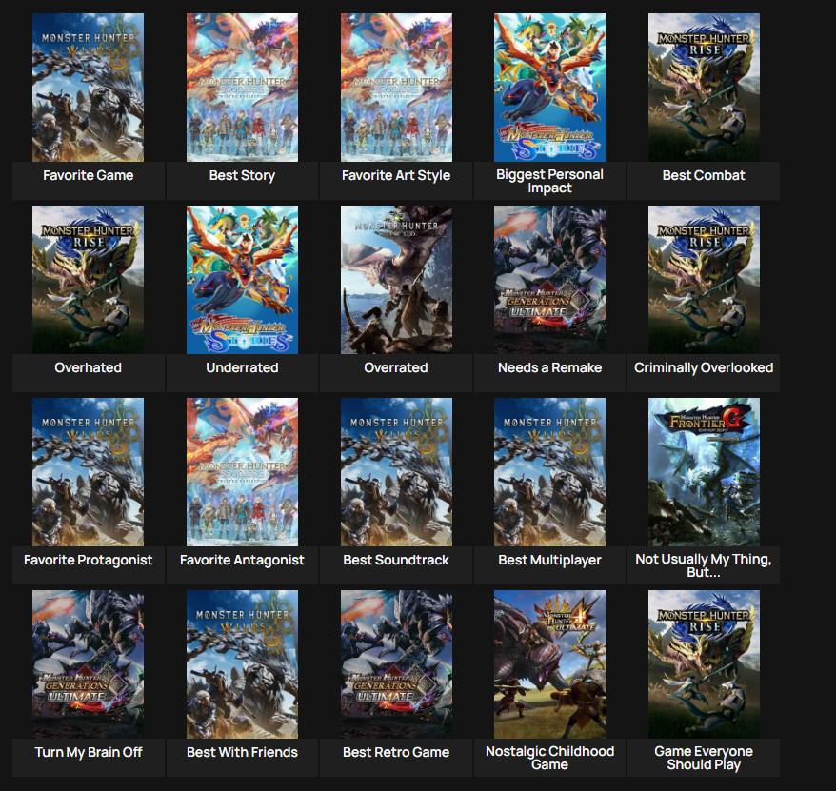The width and height of the screenshot is (836, 791).
Task: Select the Best Combat Rise cover
Action: (704, 88)
